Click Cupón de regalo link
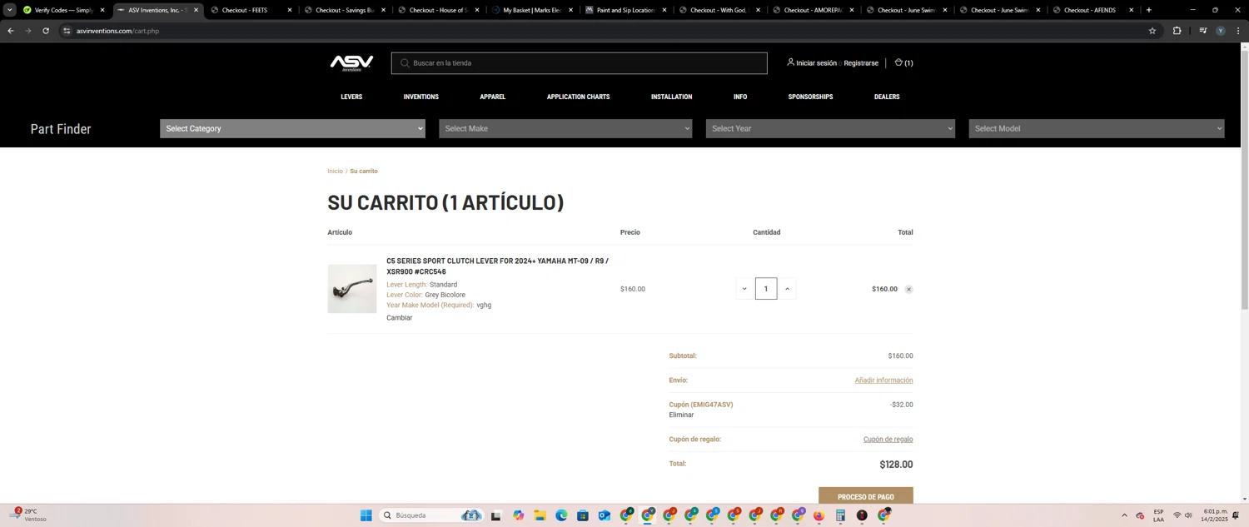The image size is (1249, 527). [888, 440]
